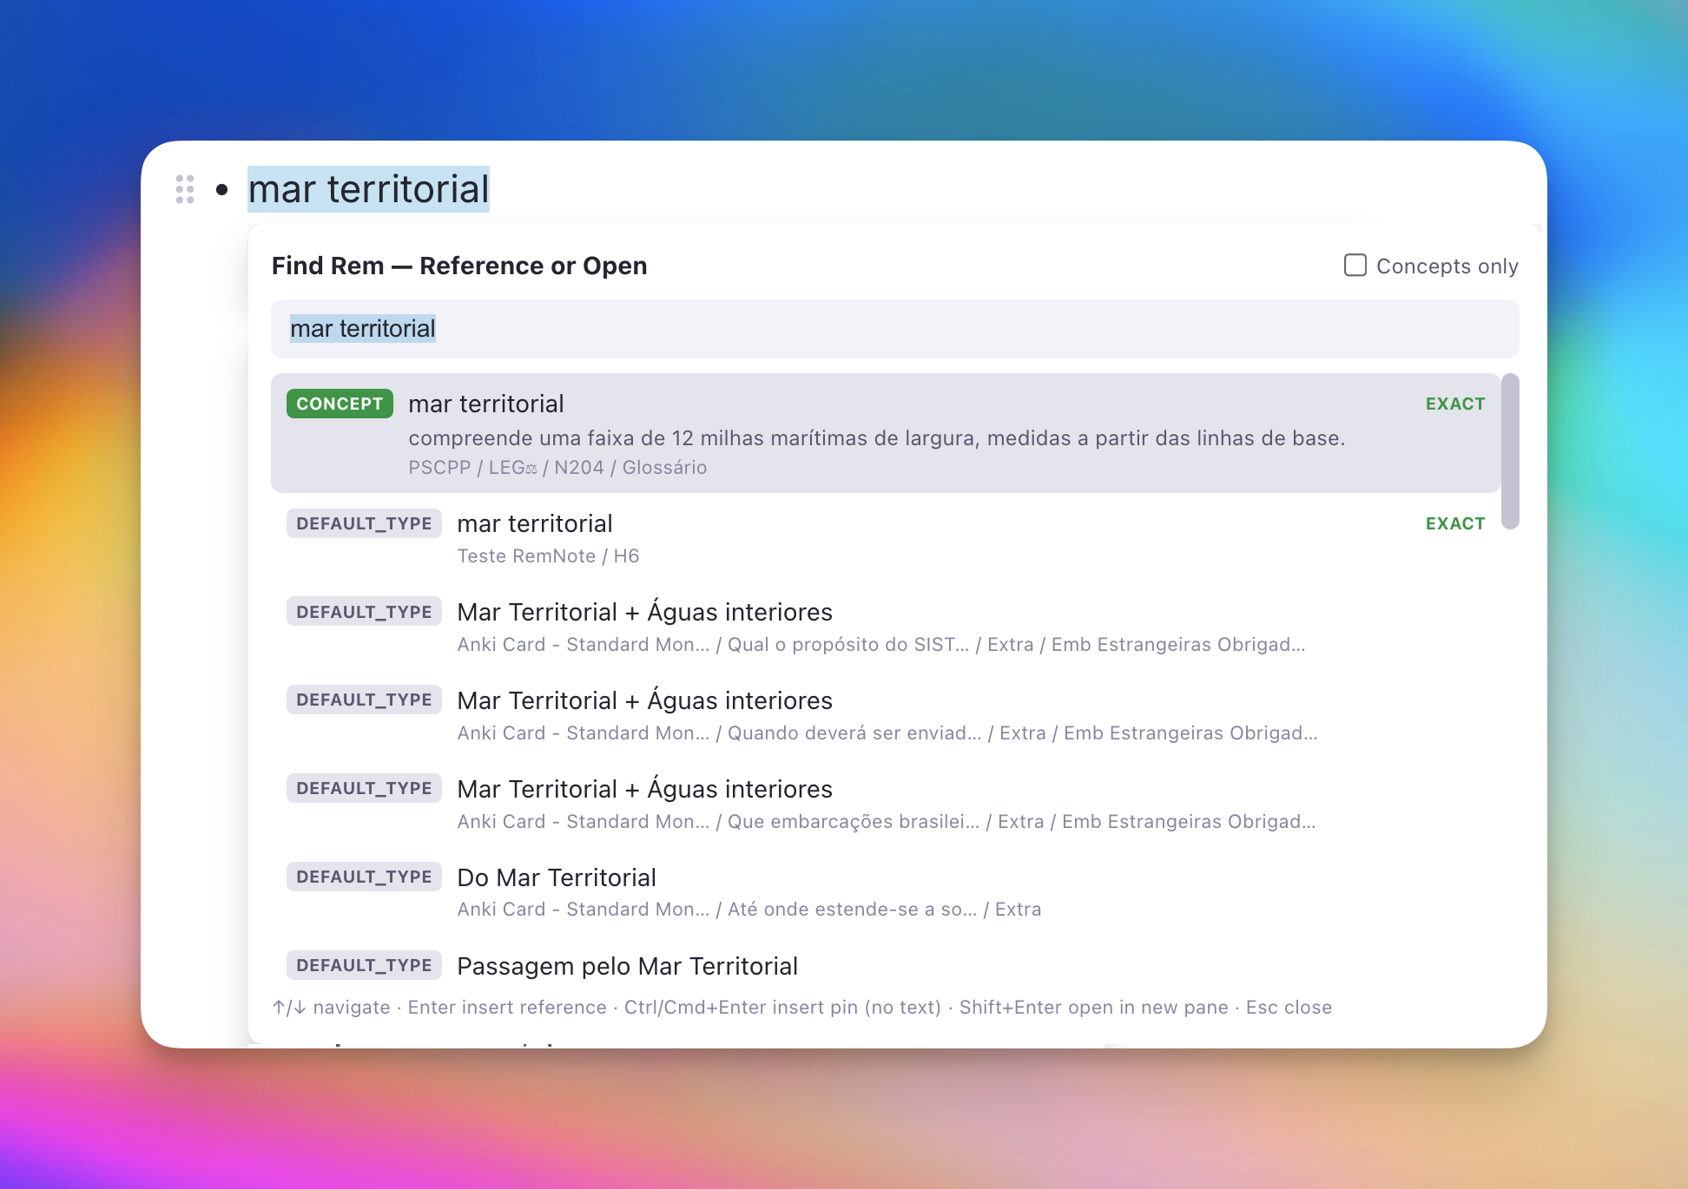The image size is (1688, 1189).
Task: Click the concept description about 12 milhas marítimas
Action: [x=877, y=438]
